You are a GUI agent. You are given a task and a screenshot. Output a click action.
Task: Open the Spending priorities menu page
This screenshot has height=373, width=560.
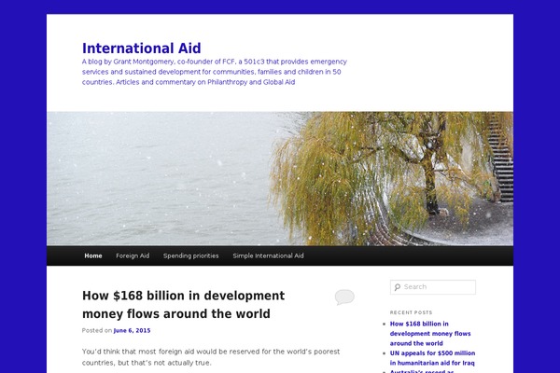pyautogui.click(x=190, y=256)
